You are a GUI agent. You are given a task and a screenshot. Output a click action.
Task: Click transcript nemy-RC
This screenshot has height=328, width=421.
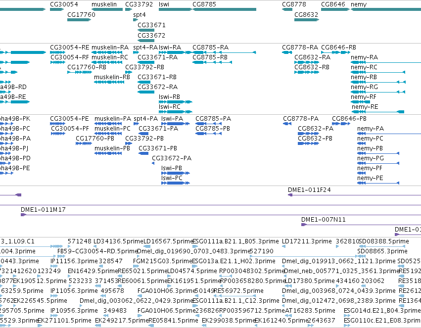(x=364, y=68)
